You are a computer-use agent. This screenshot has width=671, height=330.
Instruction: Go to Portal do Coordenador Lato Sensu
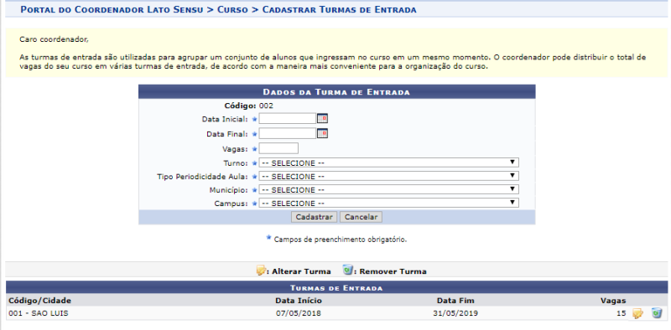[x=112, y=9]
